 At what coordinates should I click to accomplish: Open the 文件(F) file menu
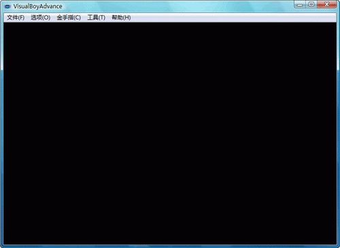(16, 18)
